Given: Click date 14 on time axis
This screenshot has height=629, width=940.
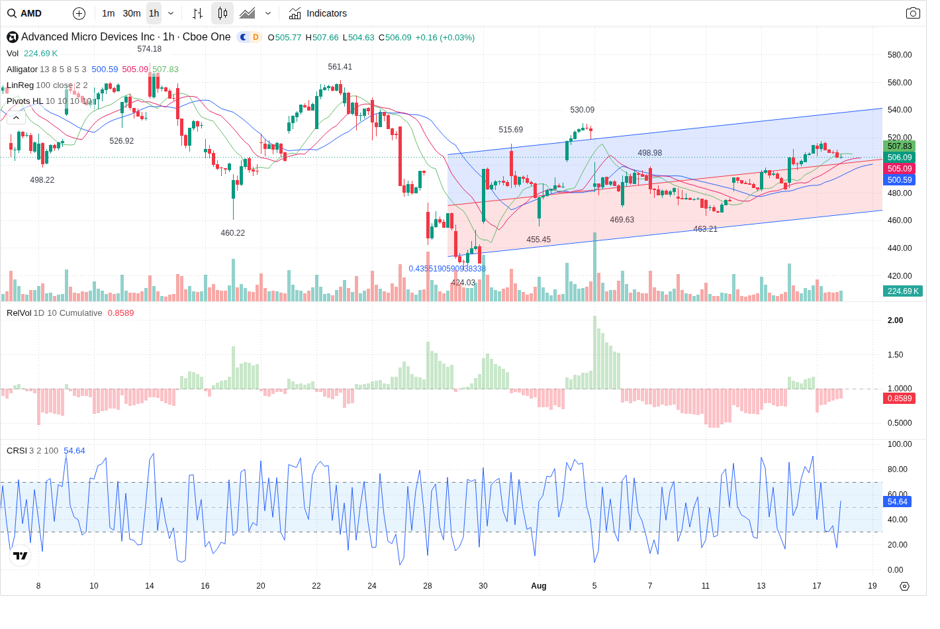Looking at the screenshot, I should 150,586.
